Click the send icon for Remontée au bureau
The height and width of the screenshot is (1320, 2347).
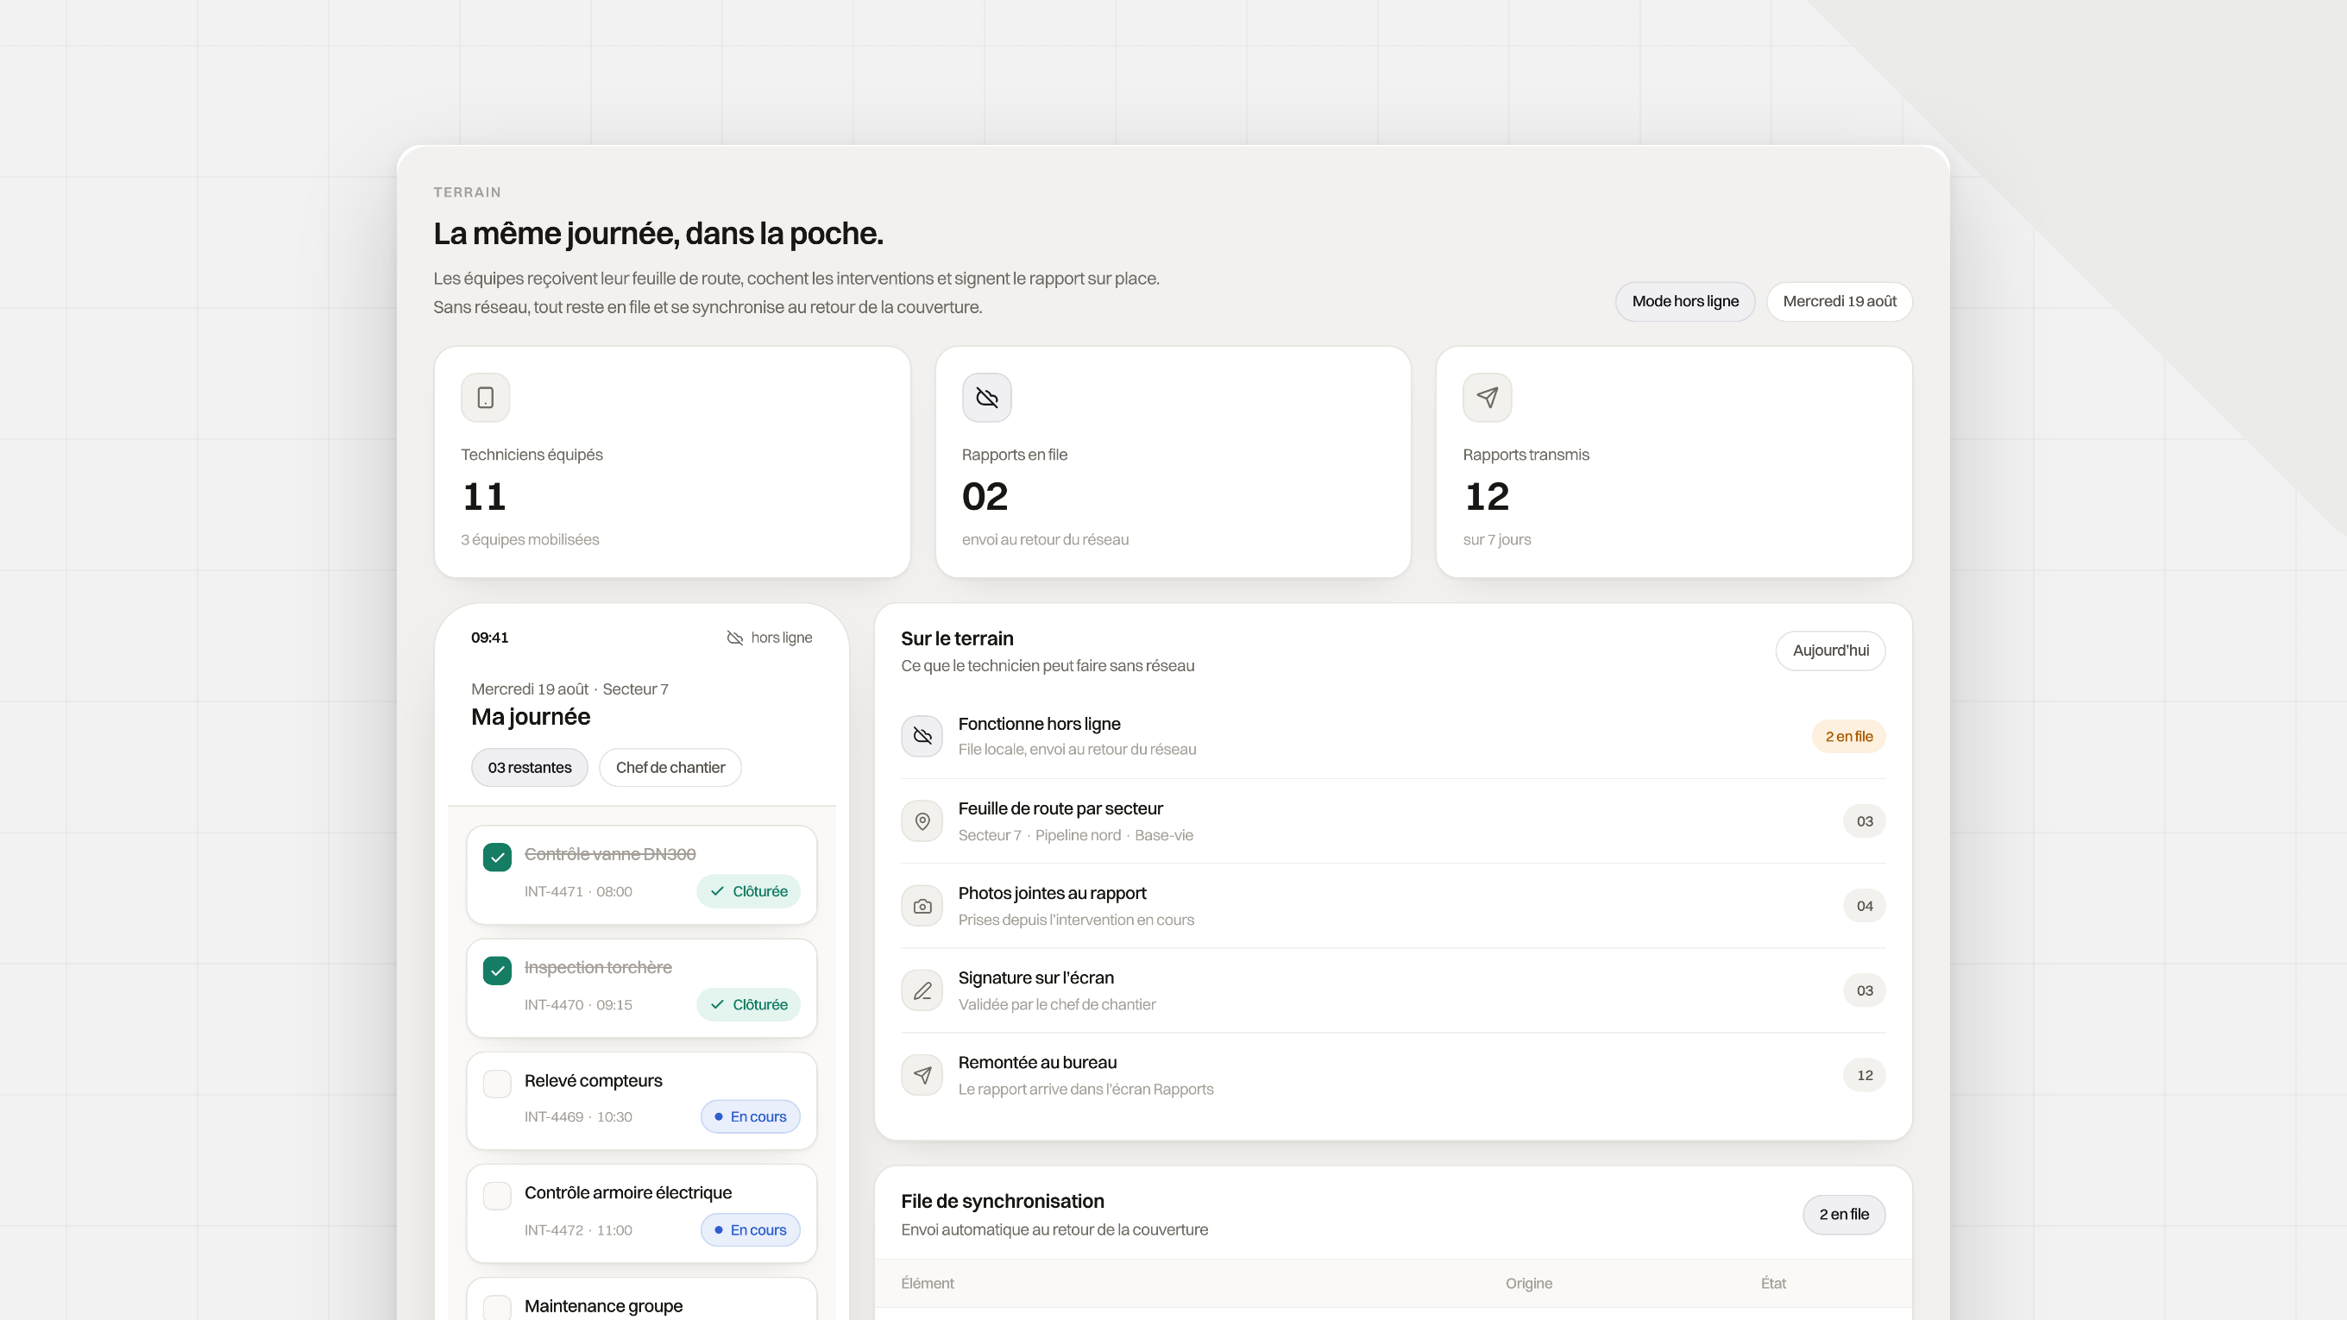click(x=922, y=1075)
